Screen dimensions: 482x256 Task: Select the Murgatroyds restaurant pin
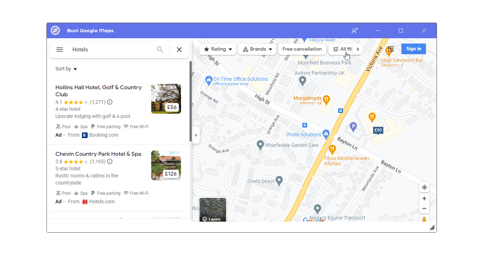pos(327,99)
